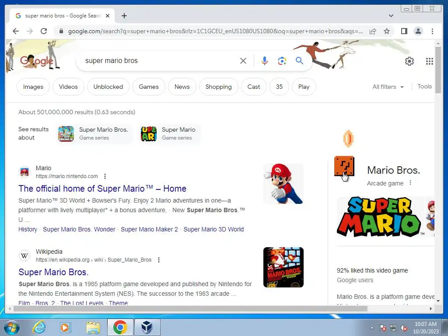The height and width of the screenshot is (336, 448).
Task: Click the Mario character result thumbnail
Action: [283, 183]
